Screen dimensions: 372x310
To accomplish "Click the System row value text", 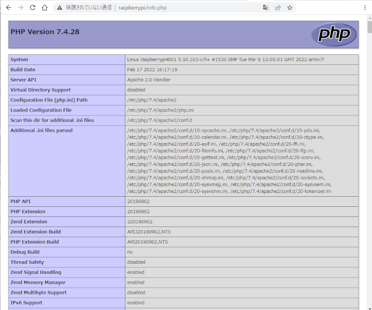I will (225, 60).
